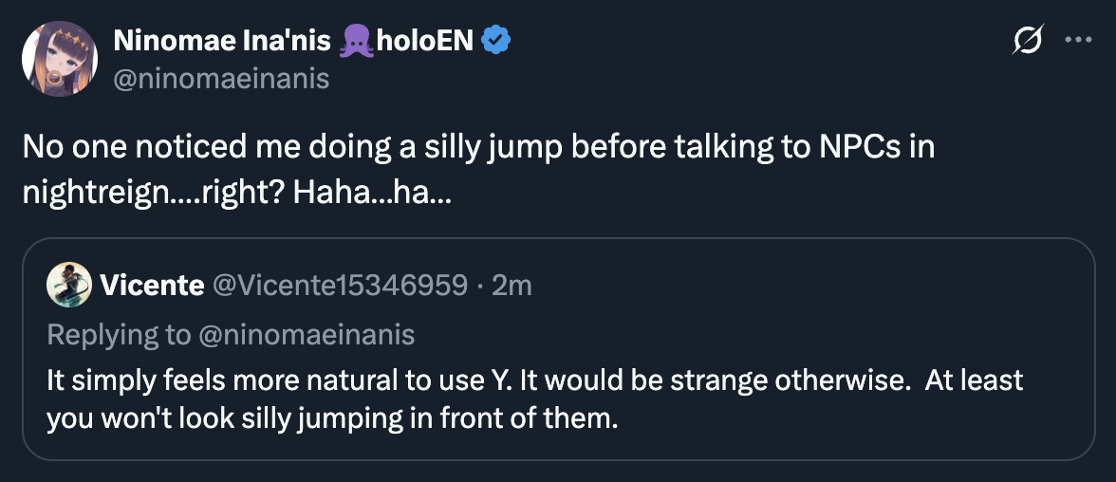
Task: Click the purple octopus emoji in name
Action: pos(357,42)
